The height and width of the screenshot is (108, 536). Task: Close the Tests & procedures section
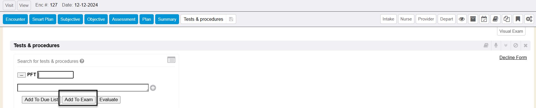click(x=525, y=45)
